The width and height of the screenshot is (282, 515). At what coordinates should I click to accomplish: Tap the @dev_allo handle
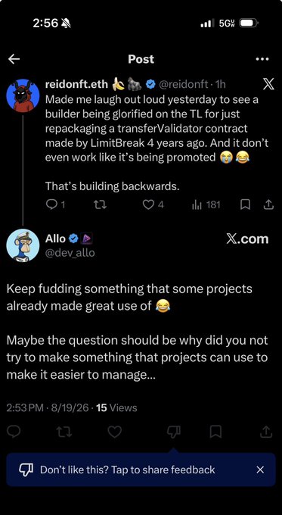(x=70, y=253)
